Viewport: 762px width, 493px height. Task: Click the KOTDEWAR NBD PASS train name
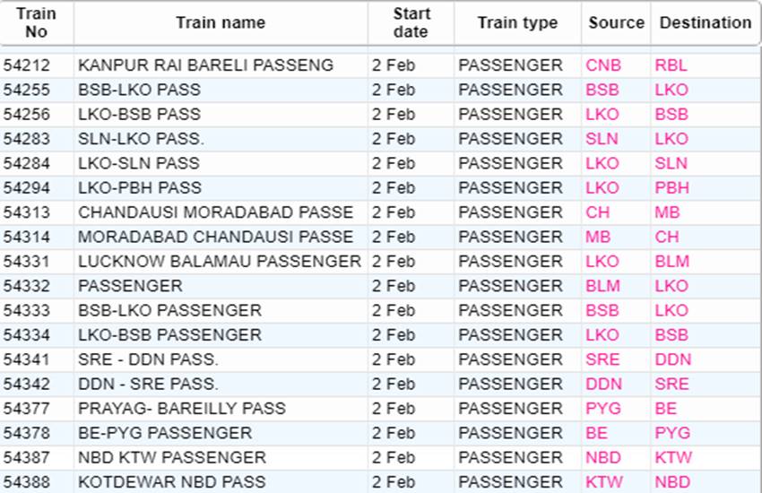point(171,482)
